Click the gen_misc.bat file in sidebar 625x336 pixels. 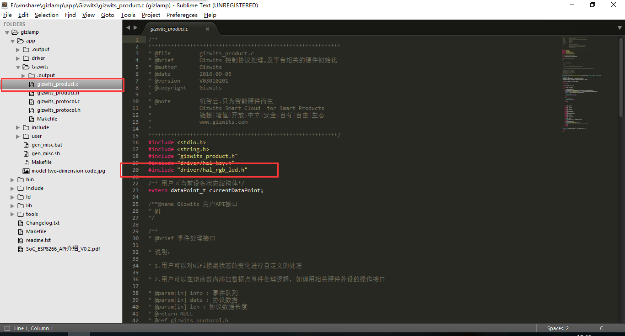(47, 145)
